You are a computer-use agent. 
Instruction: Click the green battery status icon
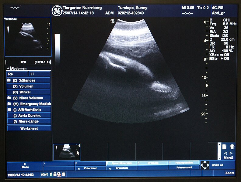[x=51, y=174]
